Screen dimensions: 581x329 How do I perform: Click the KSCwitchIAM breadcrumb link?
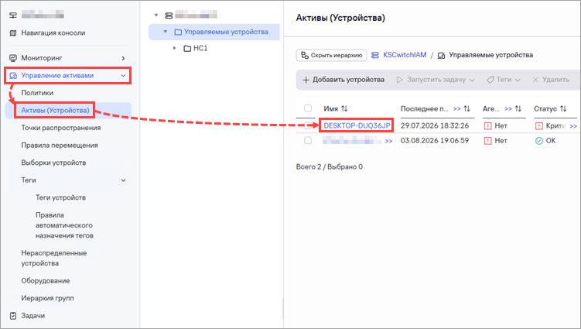coord(405,55)
